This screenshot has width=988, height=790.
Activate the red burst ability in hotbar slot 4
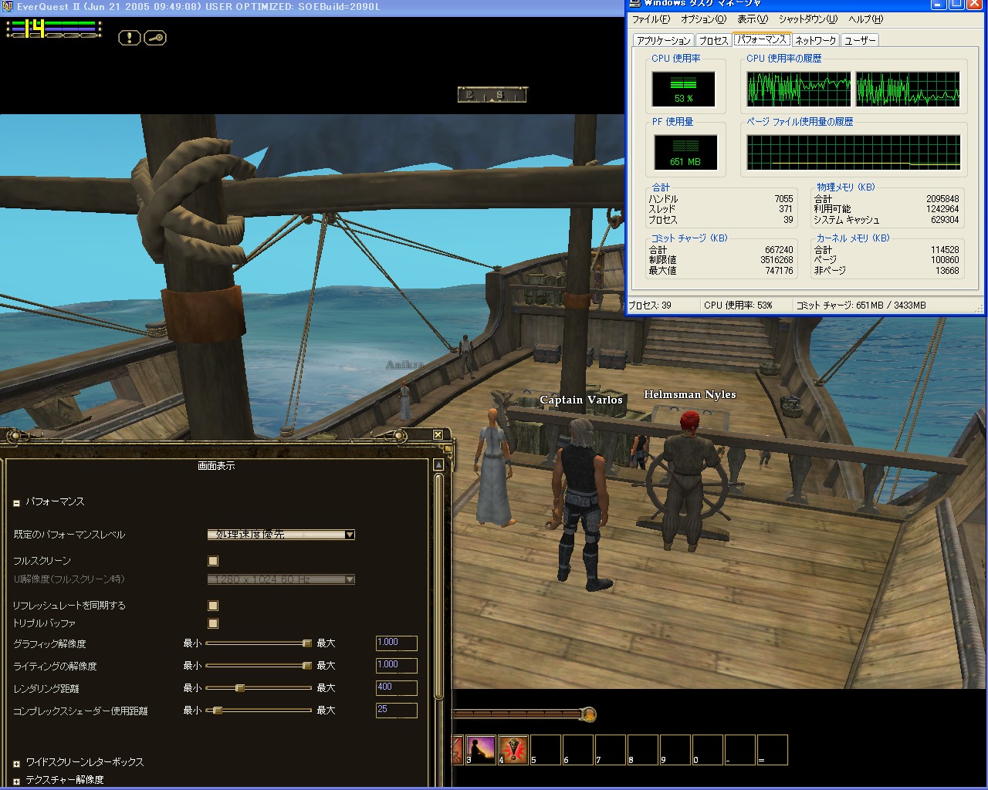pos(513,750)
